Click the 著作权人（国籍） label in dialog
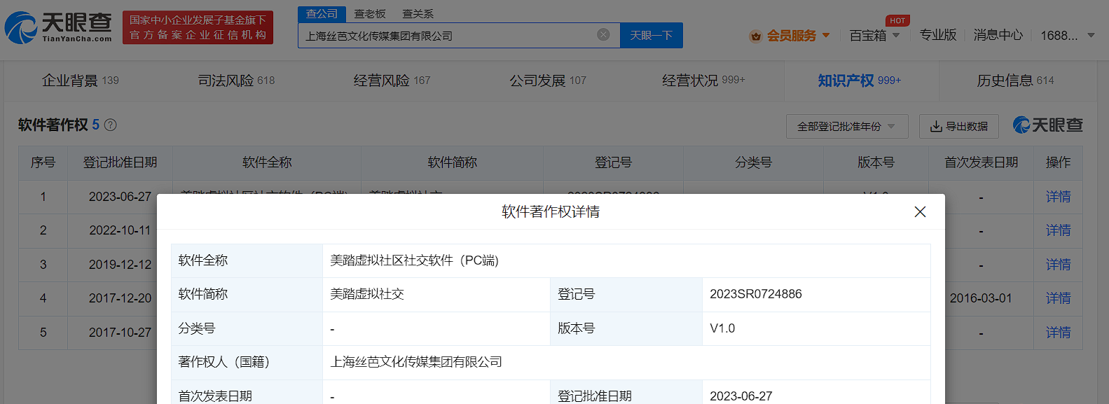 [224, 362]
